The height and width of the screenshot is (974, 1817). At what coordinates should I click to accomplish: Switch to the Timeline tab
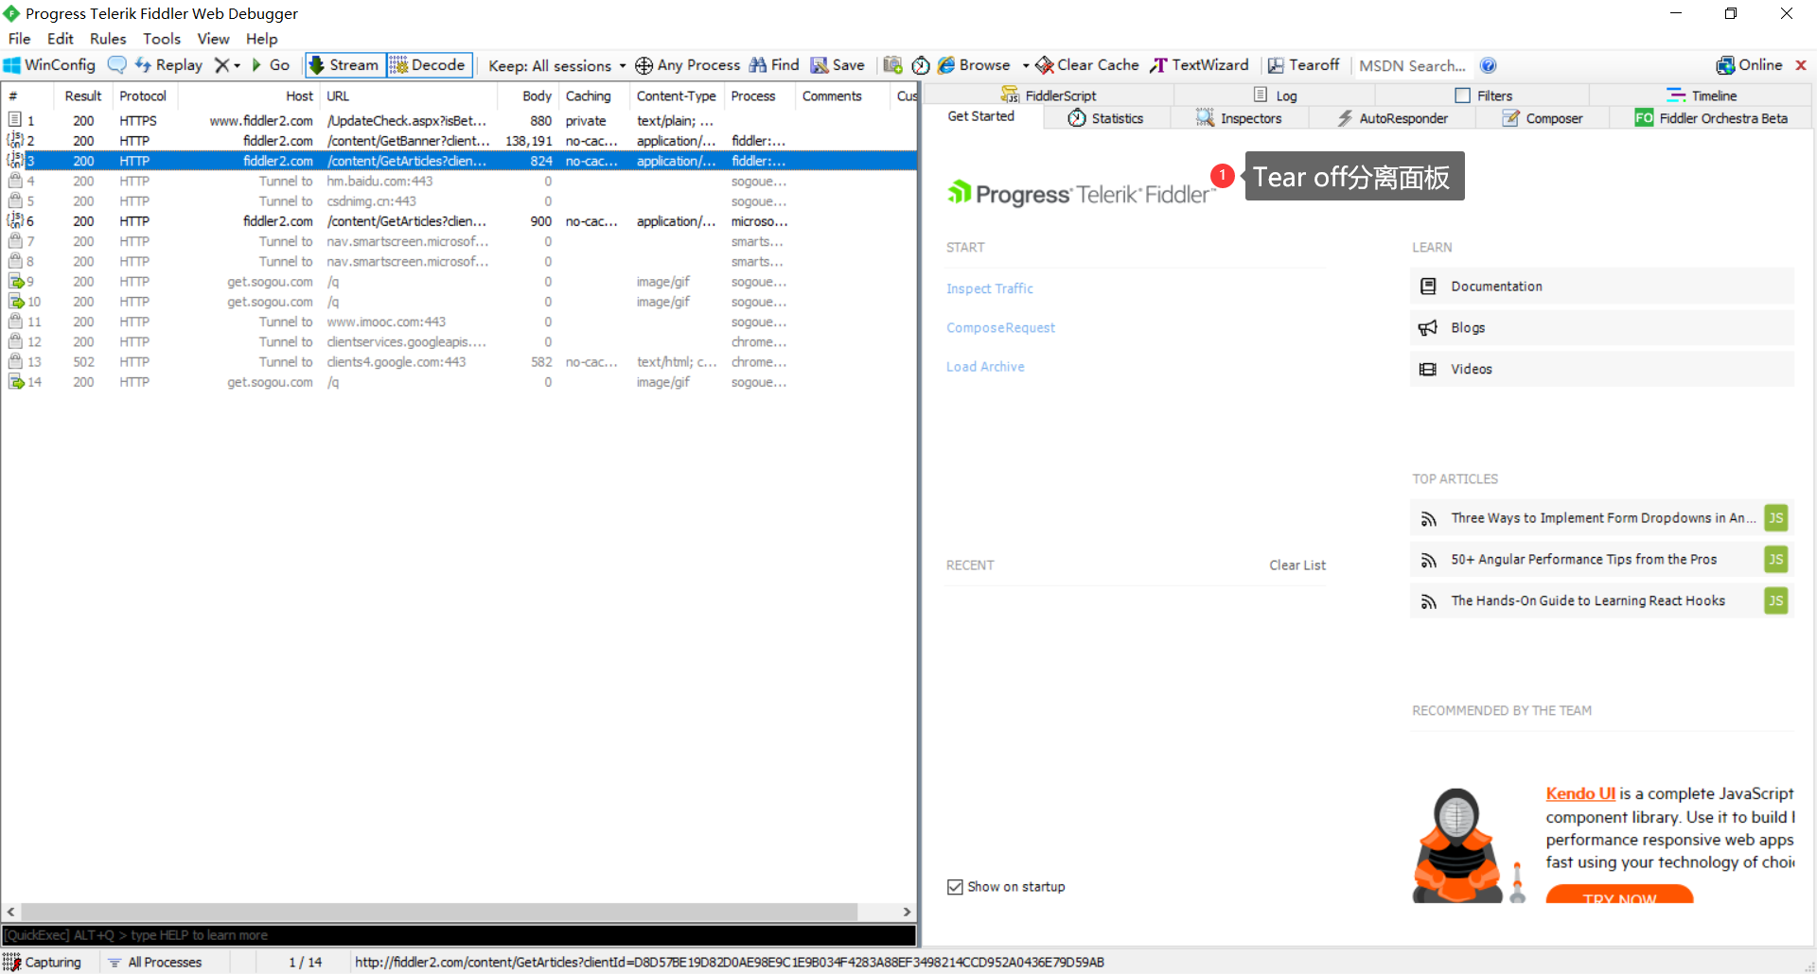1702,96
